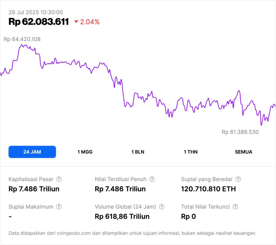Show the 1 BLN chart range

coord(138,152)
